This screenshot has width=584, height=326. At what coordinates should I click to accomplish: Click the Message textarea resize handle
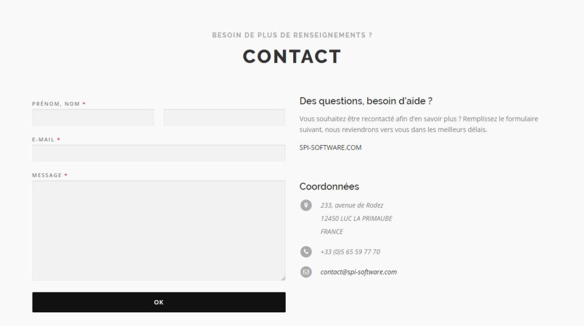click(x=283, y=278)
